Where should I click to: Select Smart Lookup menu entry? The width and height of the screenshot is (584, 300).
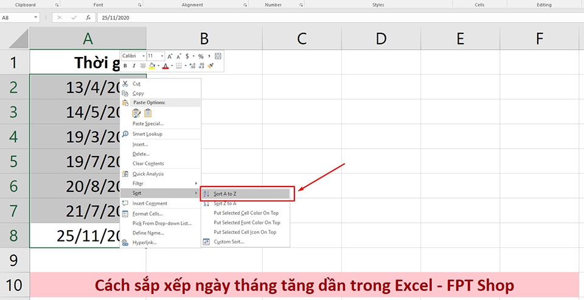point(160,134)
